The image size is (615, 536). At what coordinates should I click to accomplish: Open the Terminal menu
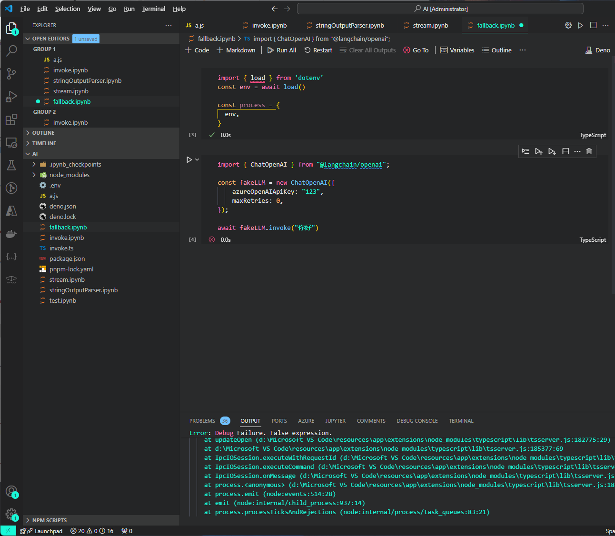(154, 9)
